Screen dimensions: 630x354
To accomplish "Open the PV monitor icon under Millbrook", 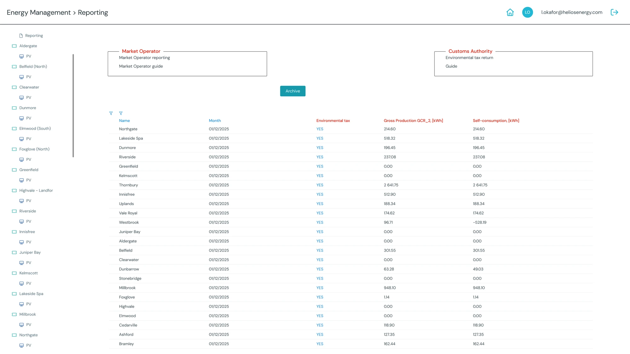I will coord(21,325).
